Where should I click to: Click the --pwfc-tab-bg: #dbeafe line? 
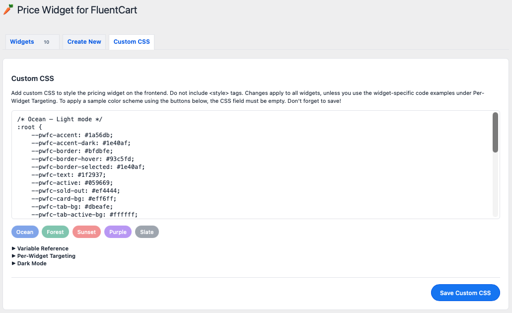click(72, 207)
